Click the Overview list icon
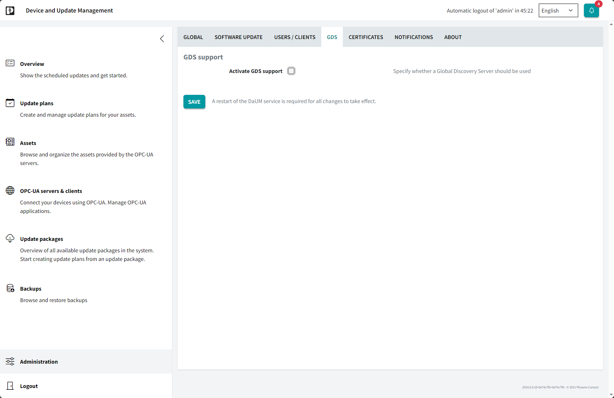 [10, 63]
